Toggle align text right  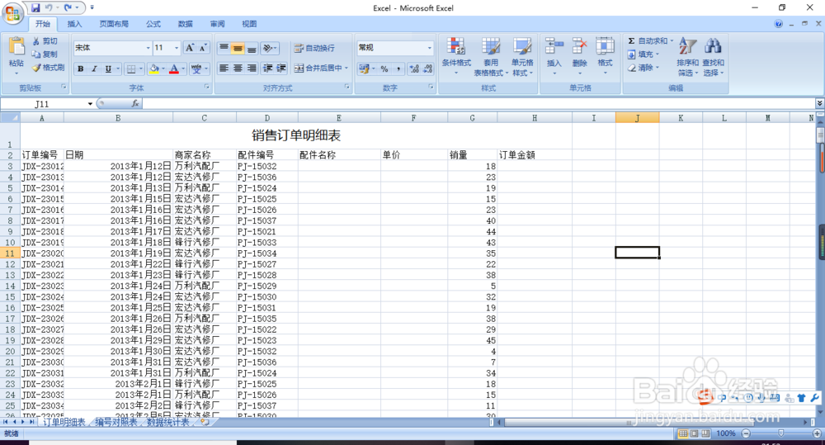(x=252, y=68)
